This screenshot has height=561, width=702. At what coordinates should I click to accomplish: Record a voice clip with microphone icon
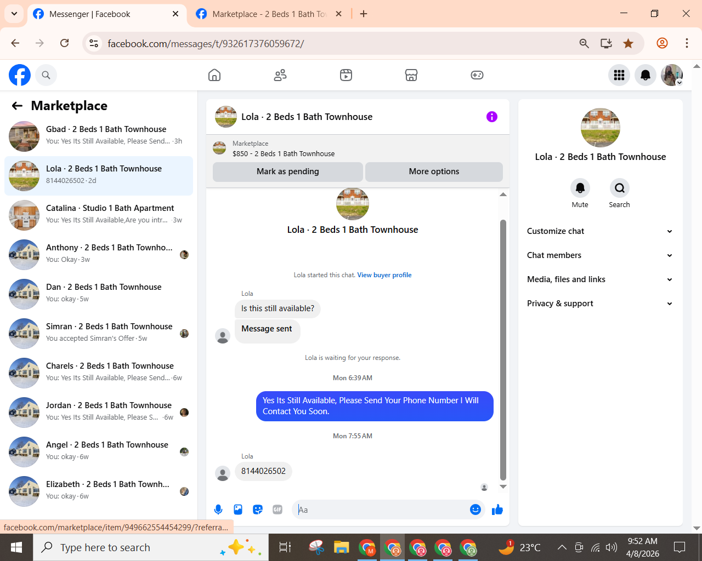coord(218,510)
